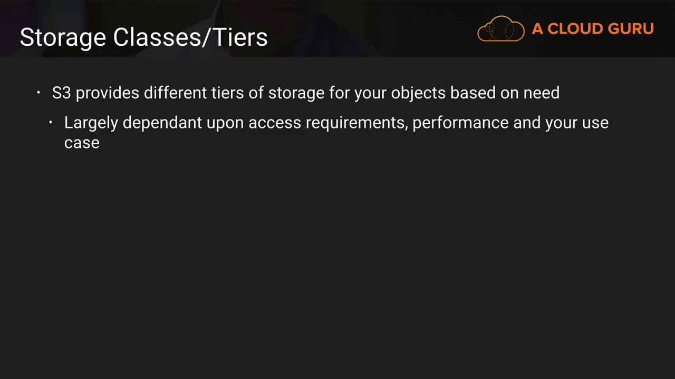Click the word 'dependant' in the sub-bullet
Screen dimensions: 675x379
162,123
